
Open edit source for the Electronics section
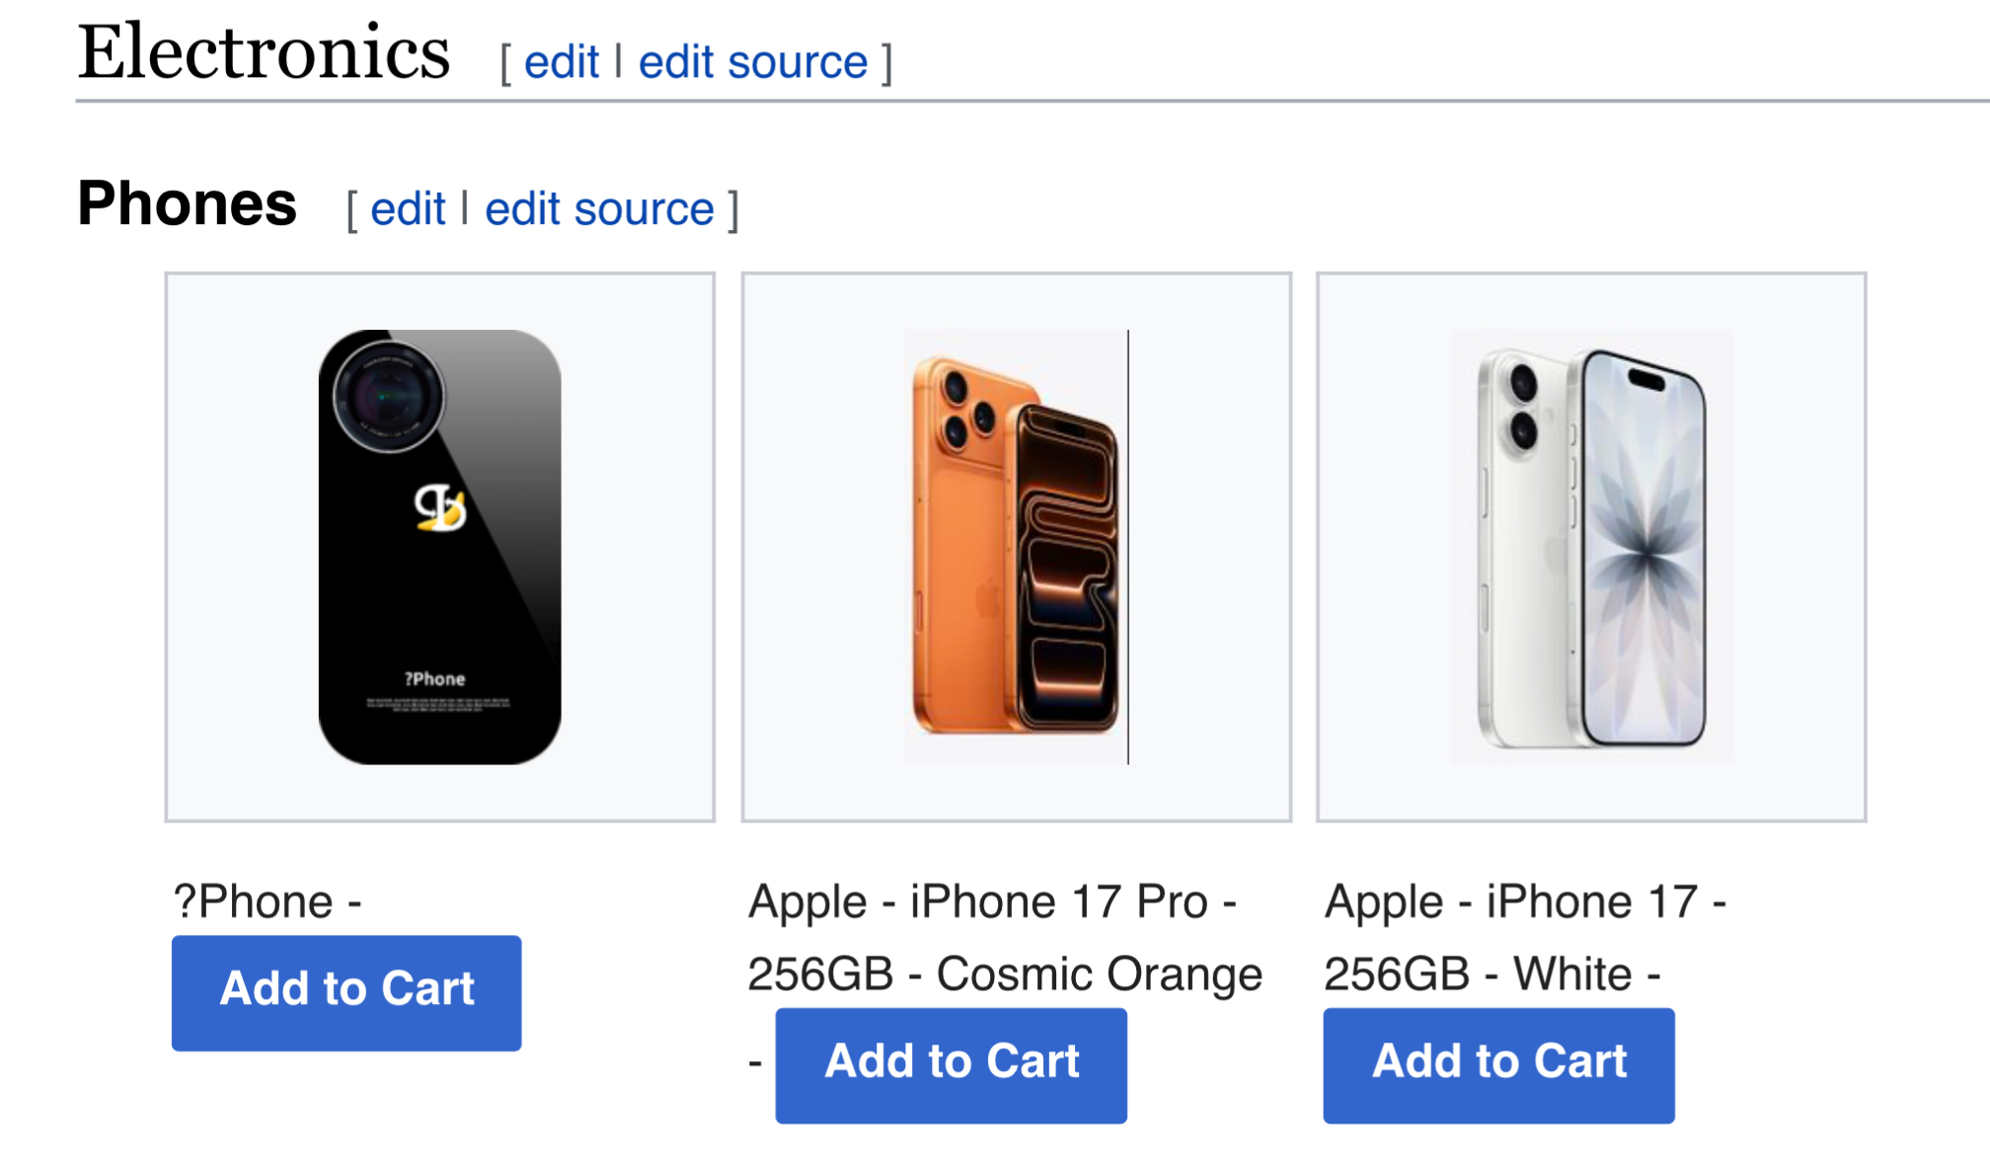tap(752, 63)
